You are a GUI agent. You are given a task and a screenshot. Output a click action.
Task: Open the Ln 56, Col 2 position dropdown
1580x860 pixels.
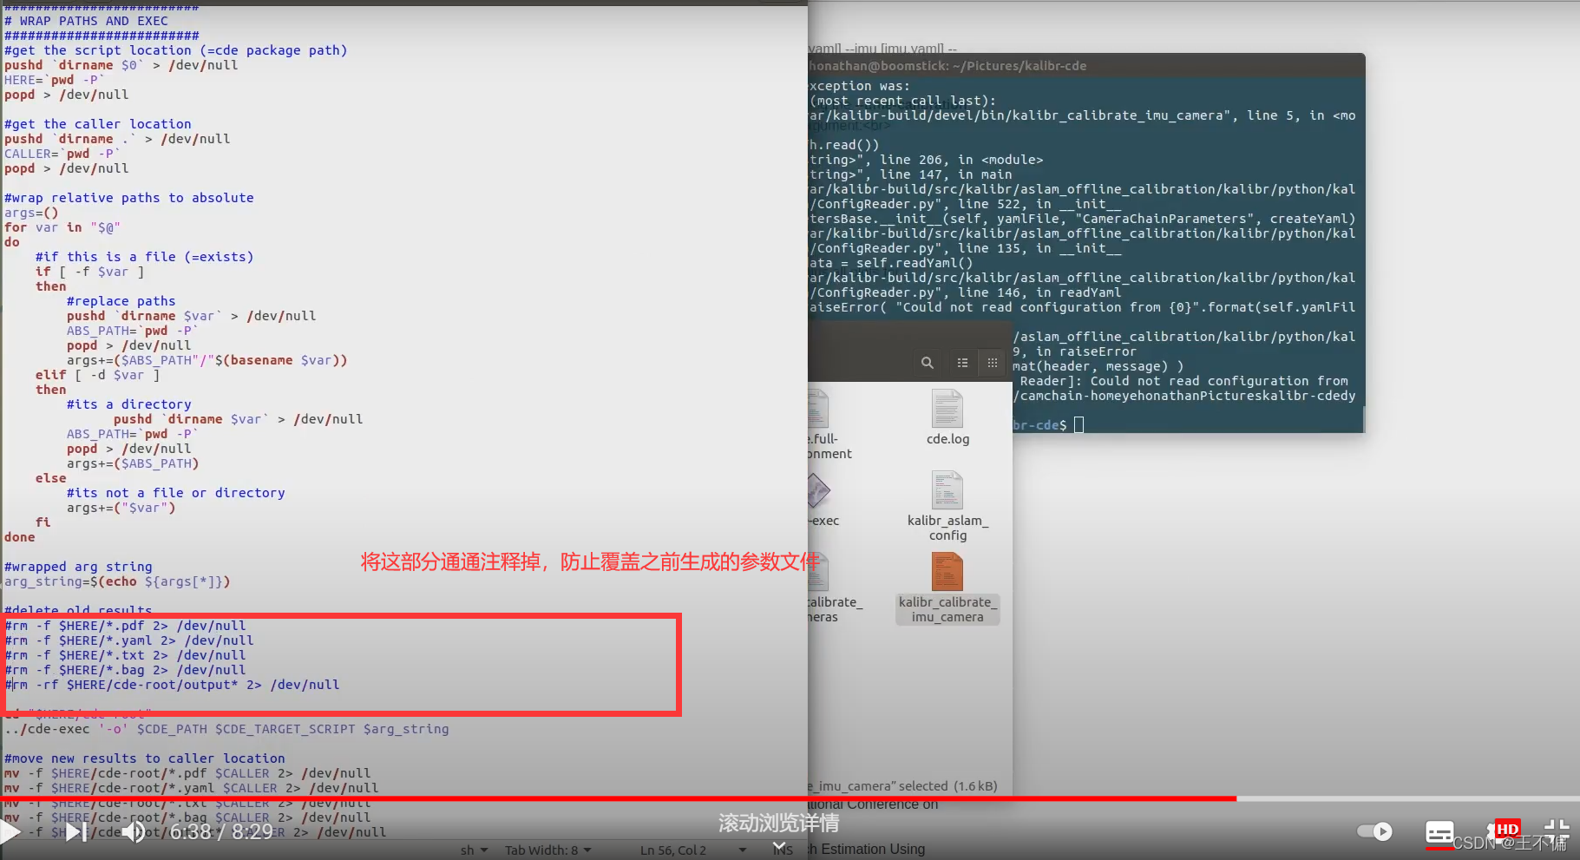click(x=693, y=850)
